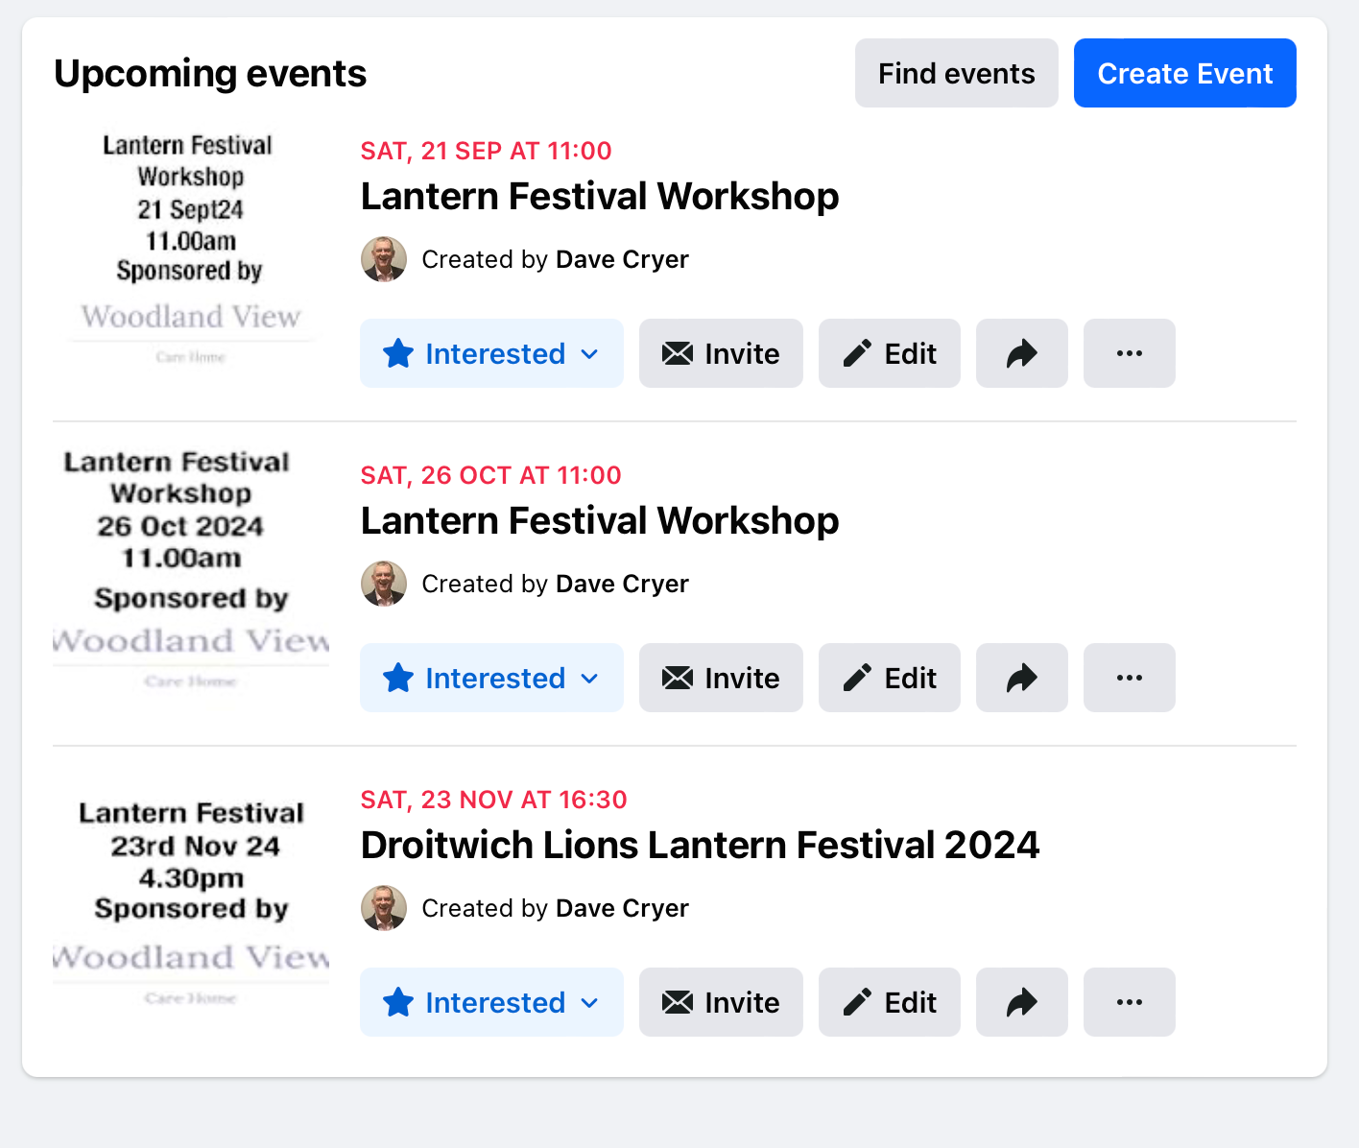Open the 21 Sept24 event poster thumbnail
This screenshot has width=1359, height=1148.
(191, 250)
